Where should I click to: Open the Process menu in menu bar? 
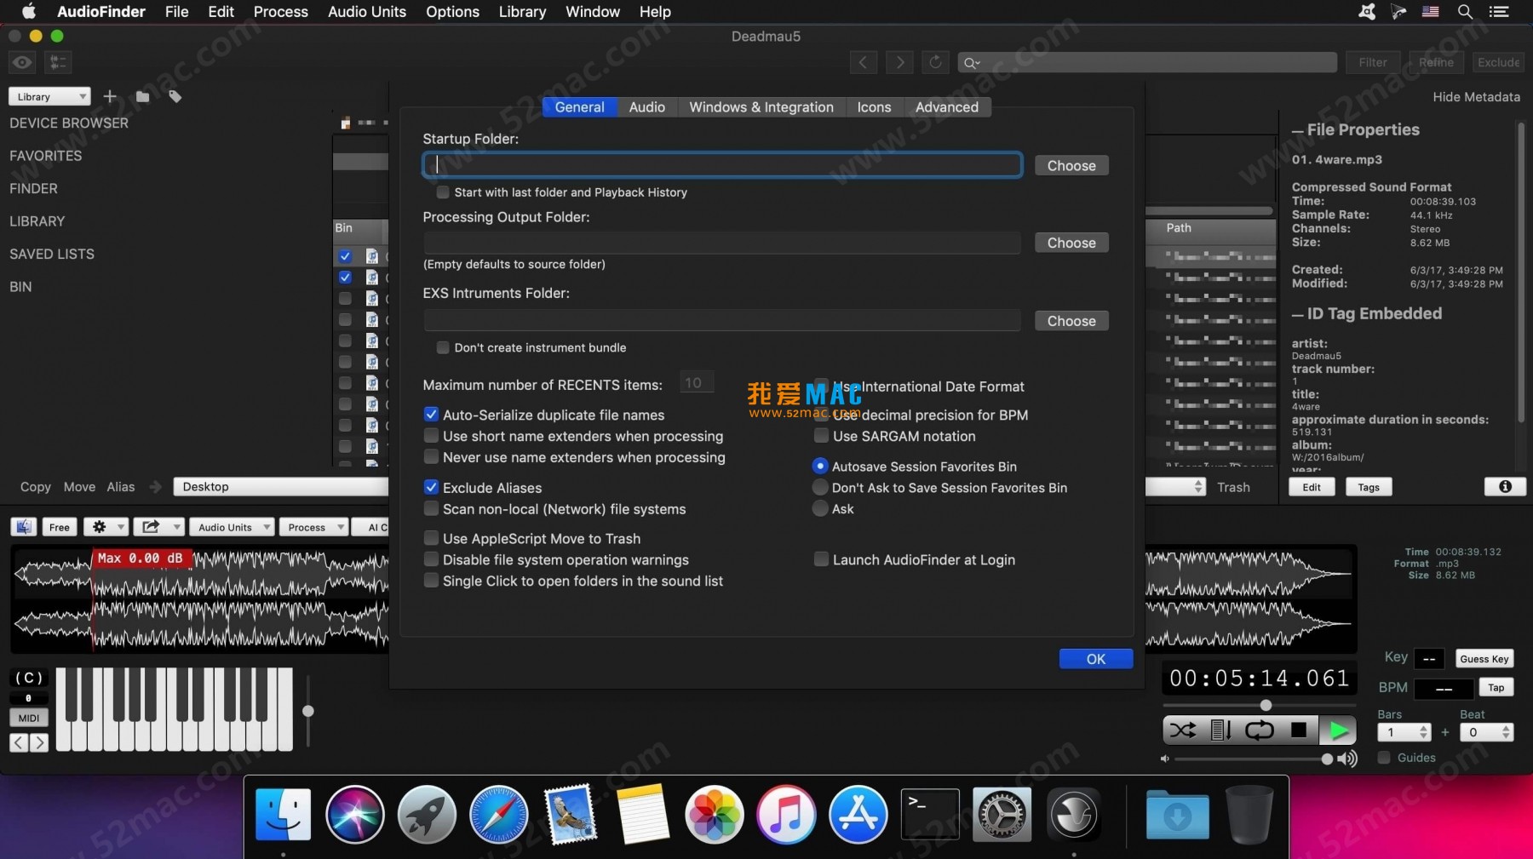pyautogui.click(x=280, y=12)
